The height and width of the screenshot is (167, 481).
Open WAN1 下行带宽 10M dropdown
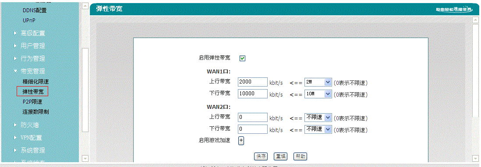click(x=318, y=94)
